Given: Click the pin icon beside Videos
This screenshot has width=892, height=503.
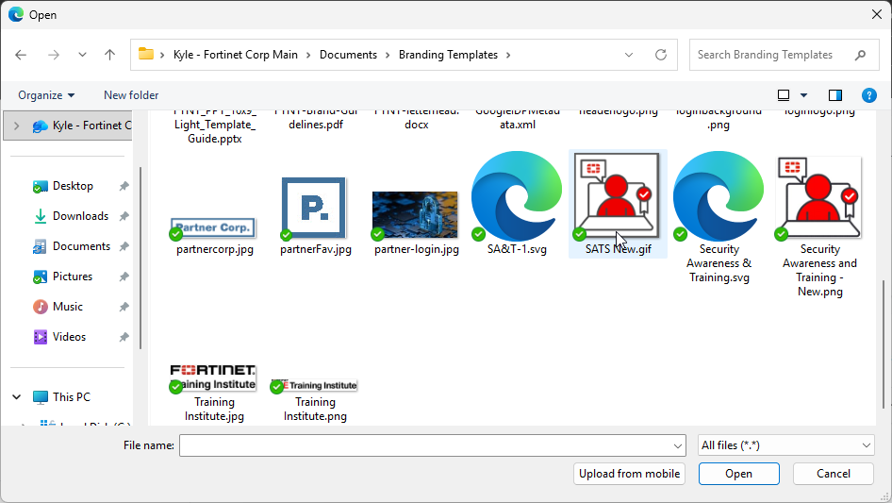Looking at the screenshot, I should tap(124, 337).
